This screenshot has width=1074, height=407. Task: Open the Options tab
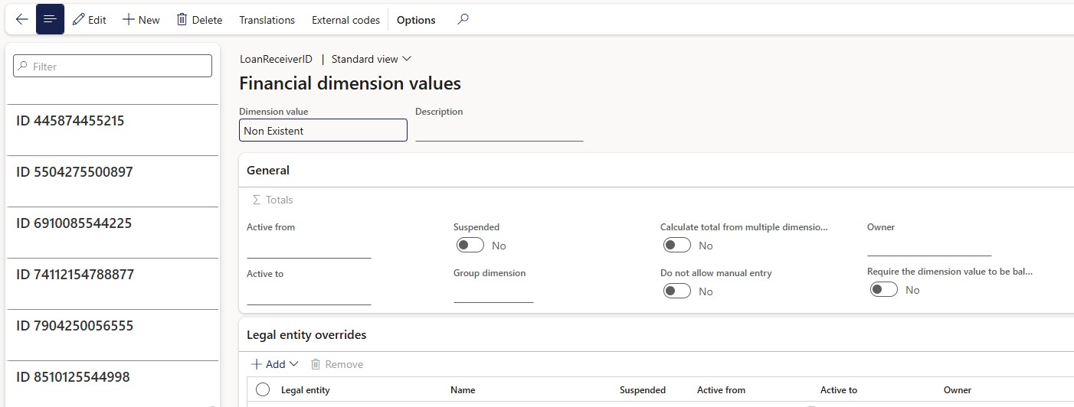tap(416, 20)
